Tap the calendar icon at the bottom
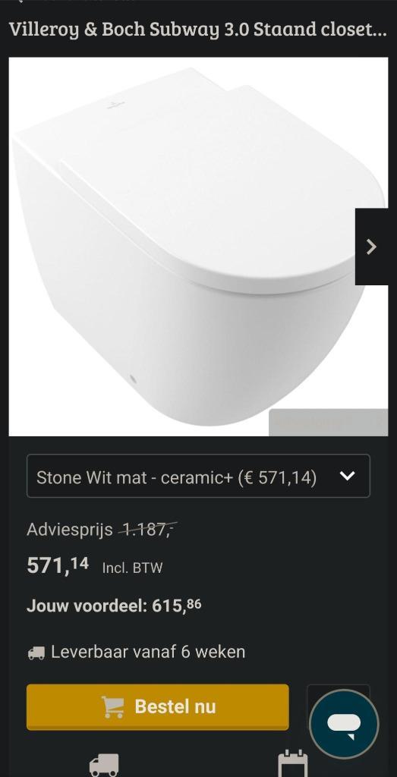This screenshot has width=397, height=777. [x=292, y=765]
